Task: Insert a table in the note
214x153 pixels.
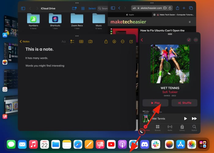Action: click(81, 42)
